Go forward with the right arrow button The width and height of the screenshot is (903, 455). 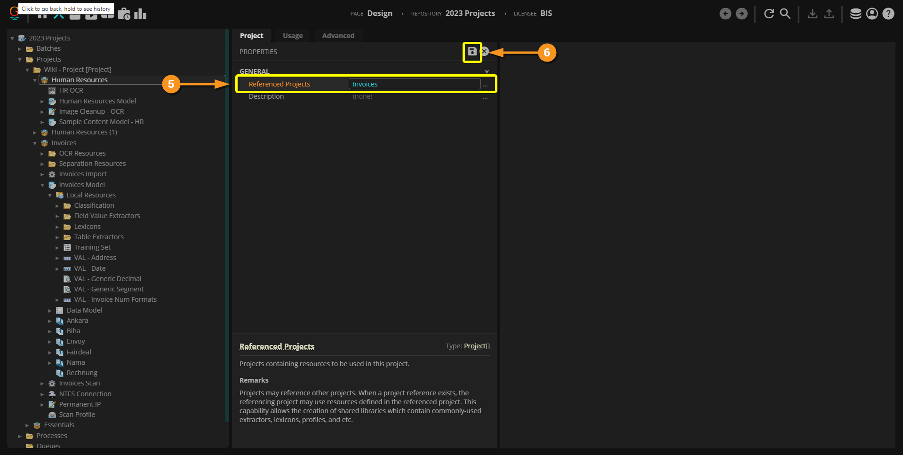click(742, 14)
